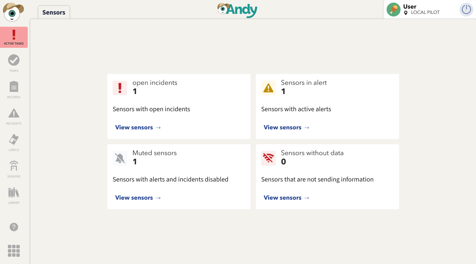Open the apps grid icon

click(x=14, y=251)
